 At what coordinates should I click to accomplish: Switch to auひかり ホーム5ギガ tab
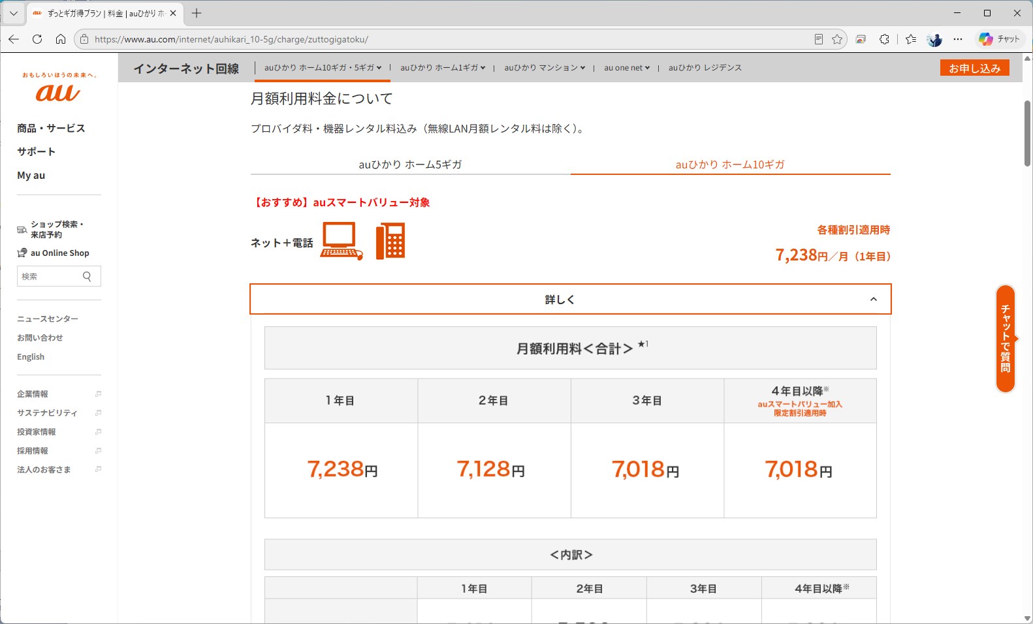coord(410,164)
